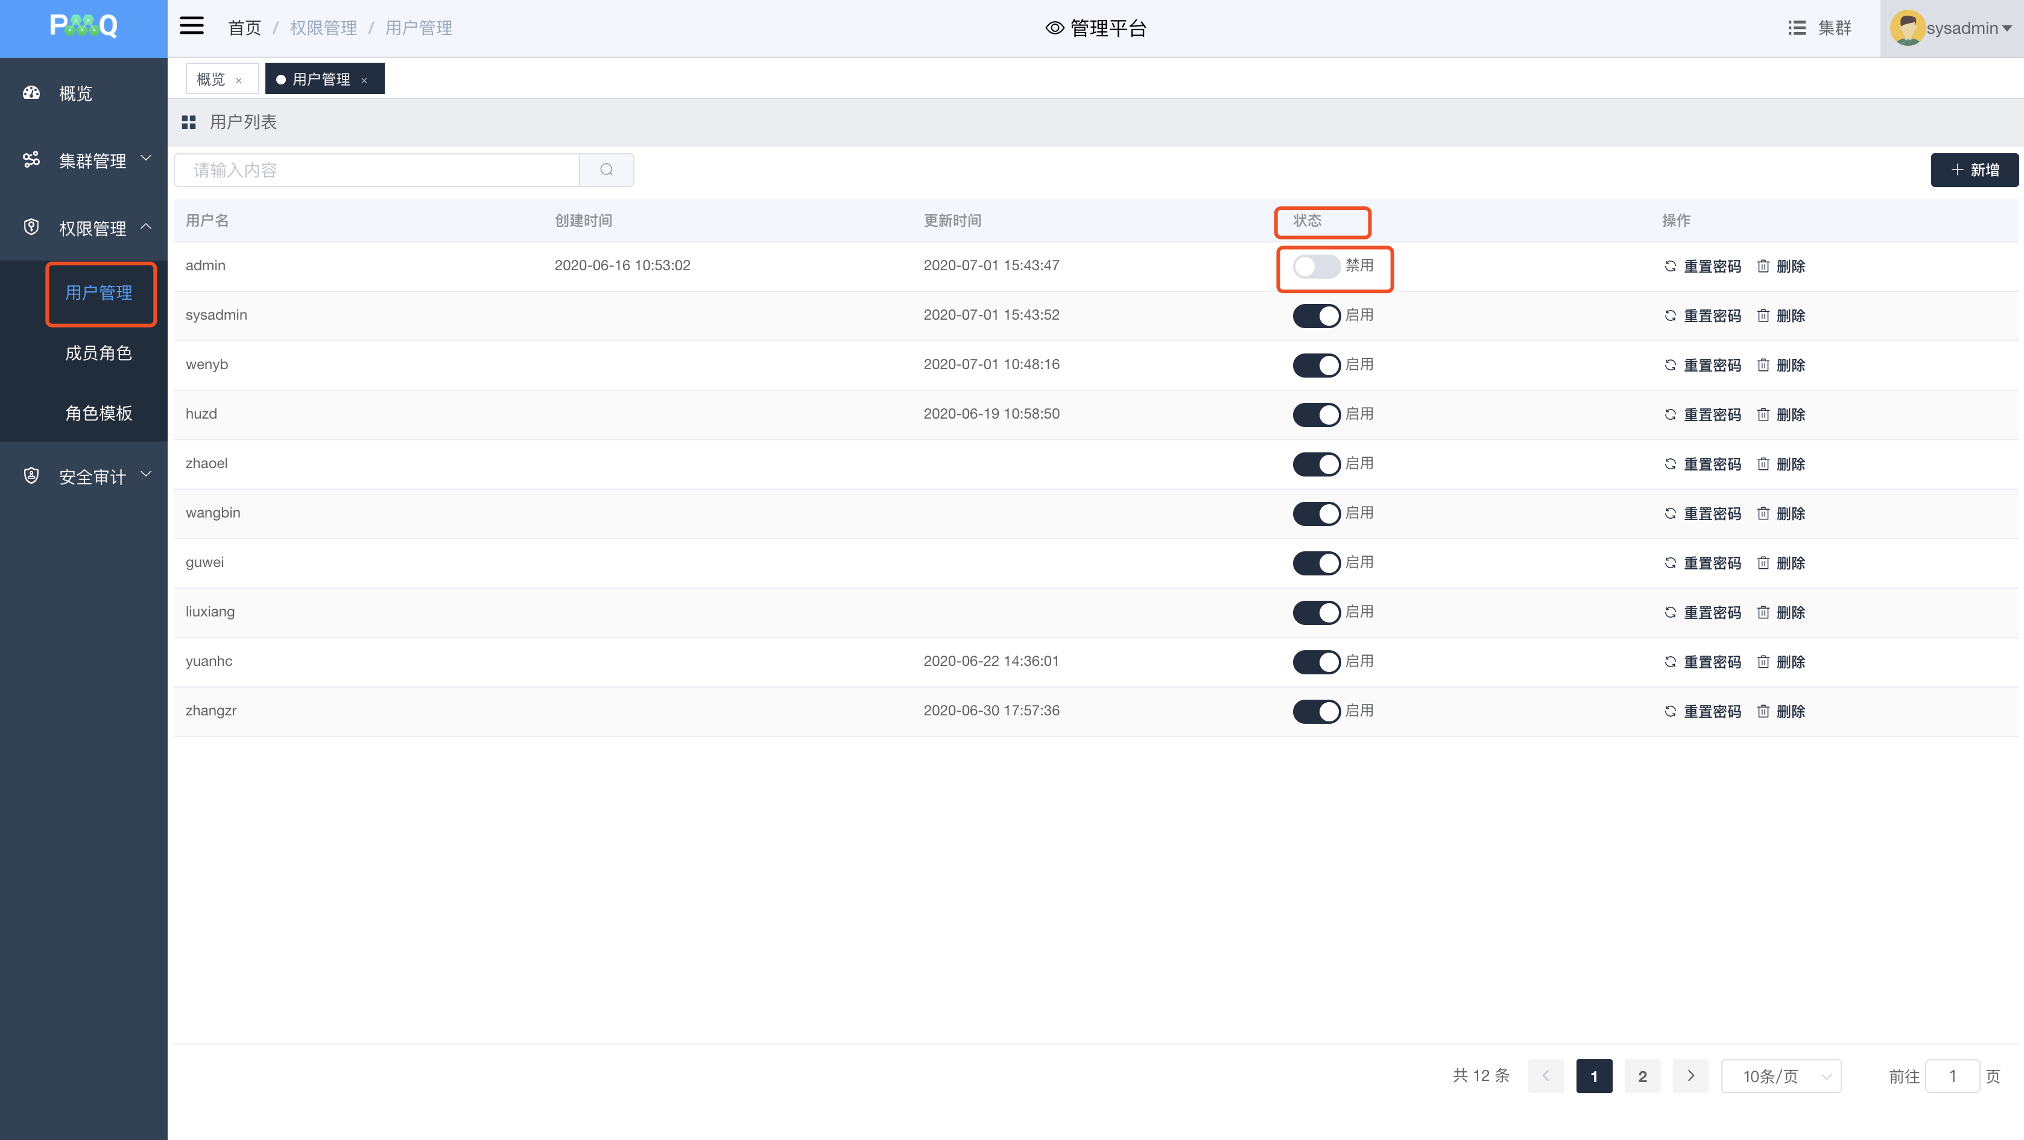
Task: Open the 10条/页 page size dropdown
Action: tap(1780, 1076)
